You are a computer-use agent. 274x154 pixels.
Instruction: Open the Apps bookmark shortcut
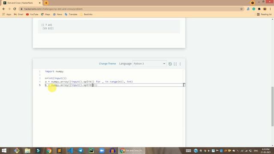pos(7,14)
